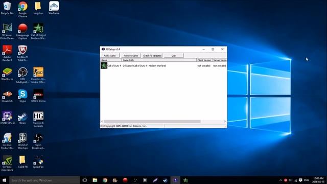Select the Call of Duty 4 game row icon
Viewport: 327px width, 184px height.
pos(104,66)
